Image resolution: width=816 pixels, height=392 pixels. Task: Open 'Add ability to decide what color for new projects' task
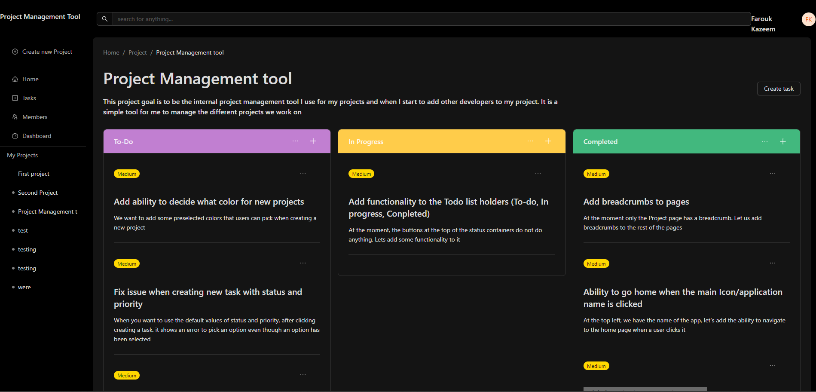pyautogui.click(x=209, y=202)
